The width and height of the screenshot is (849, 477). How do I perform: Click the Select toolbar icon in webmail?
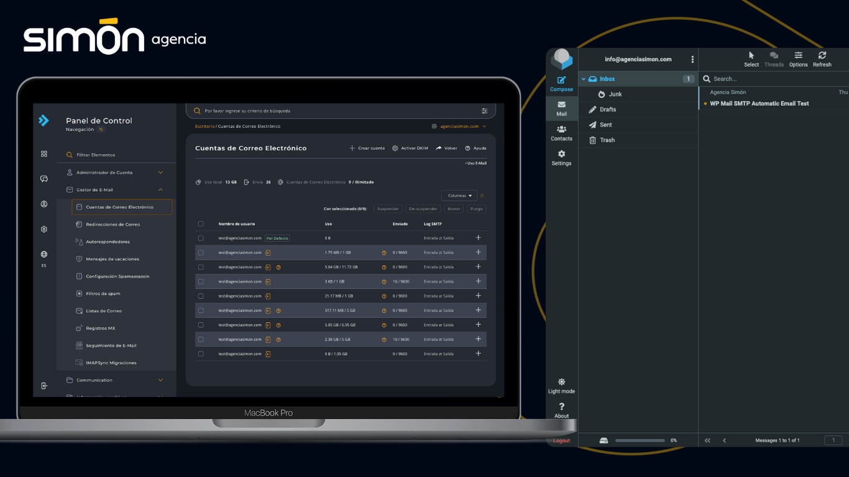(x=751, y=59)
